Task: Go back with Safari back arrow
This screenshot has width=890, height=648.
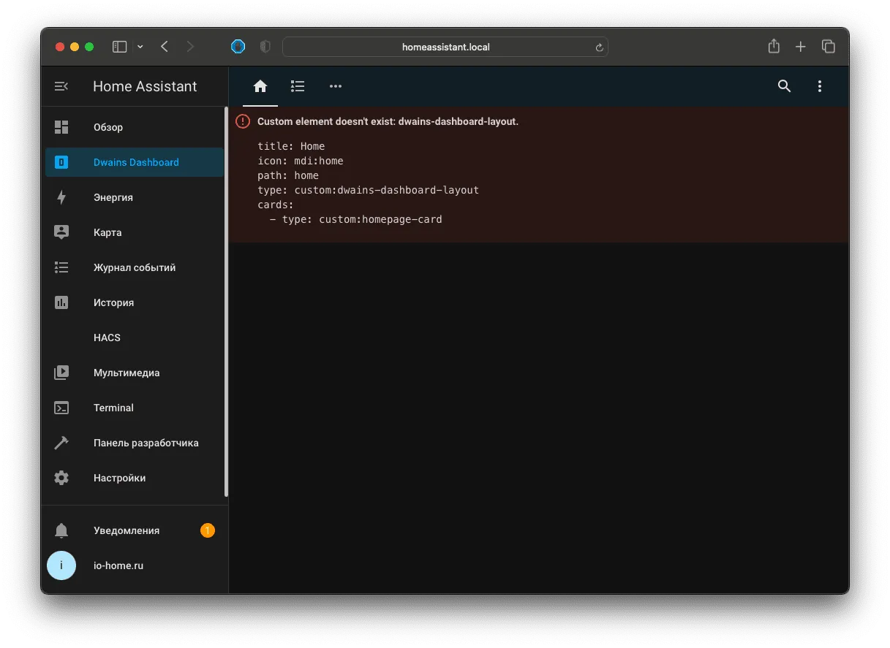Action: click(x=165, y=47)
